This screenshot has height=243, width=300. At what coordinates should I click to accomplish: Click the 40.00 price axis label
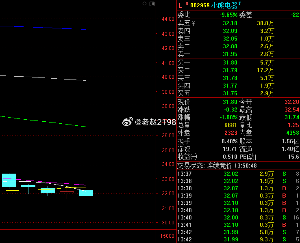(168, 77)
